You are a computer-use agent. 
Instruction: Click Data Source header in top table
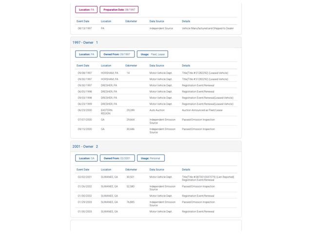(x=157, y=21)
